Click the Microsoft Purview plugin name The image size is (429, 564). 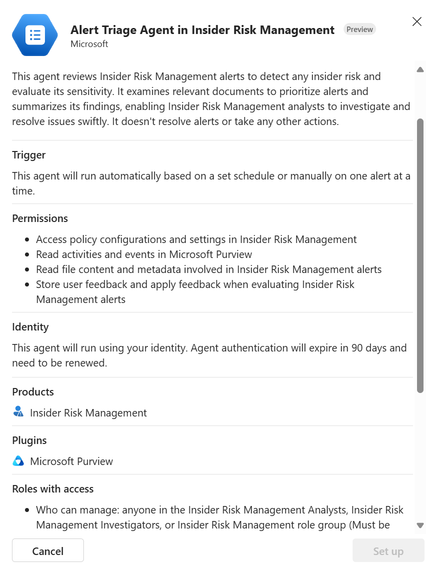[x=71, y=461]
